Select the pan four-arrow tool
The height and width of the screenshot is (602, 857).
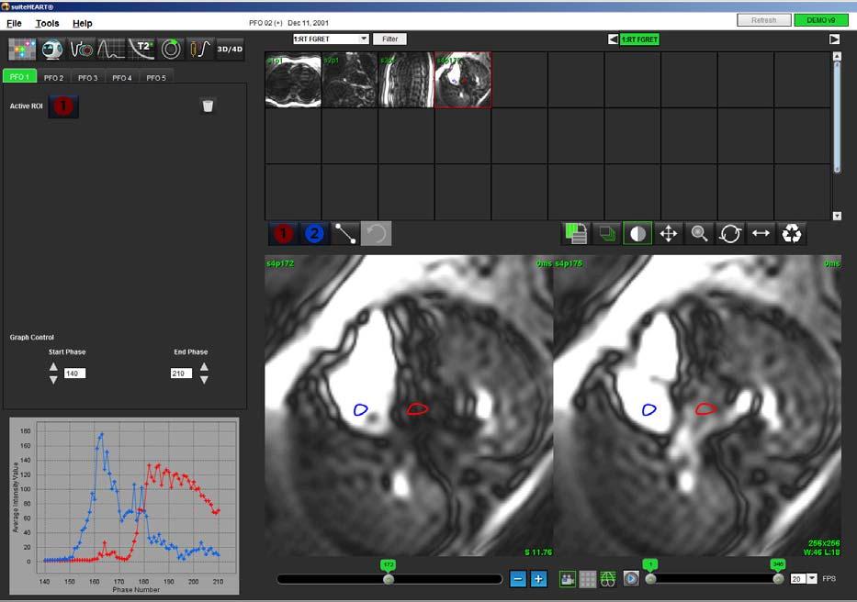[669, 234]
